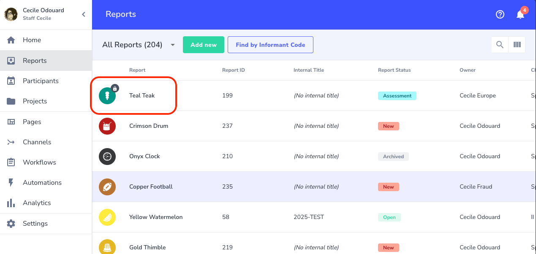Open the notifications bell
This screenshot has width=536, height=254.
click(520, 14)
